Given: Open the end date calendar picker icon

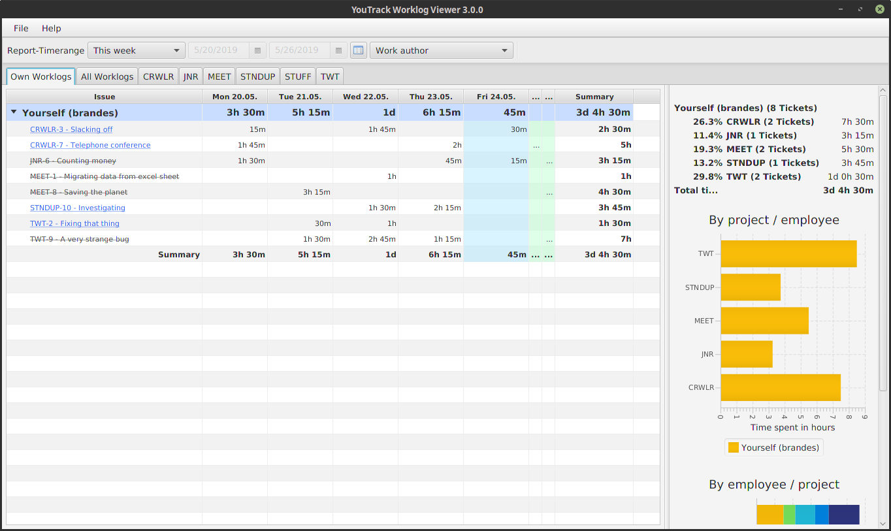Looking at the screenshot, I should click(x=338, y=50).
